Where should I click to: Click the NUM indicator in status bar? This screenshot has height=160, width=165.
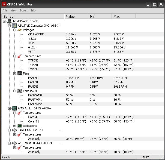(146, 157)
